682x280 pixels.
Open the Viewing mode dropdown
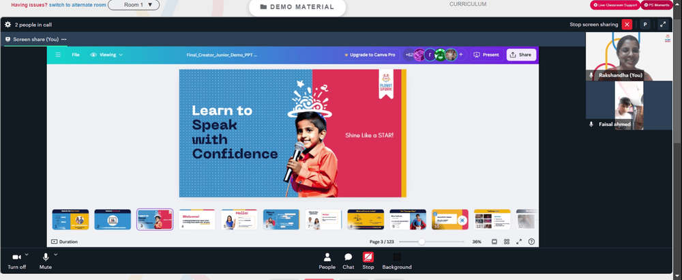tap(106, 55)
